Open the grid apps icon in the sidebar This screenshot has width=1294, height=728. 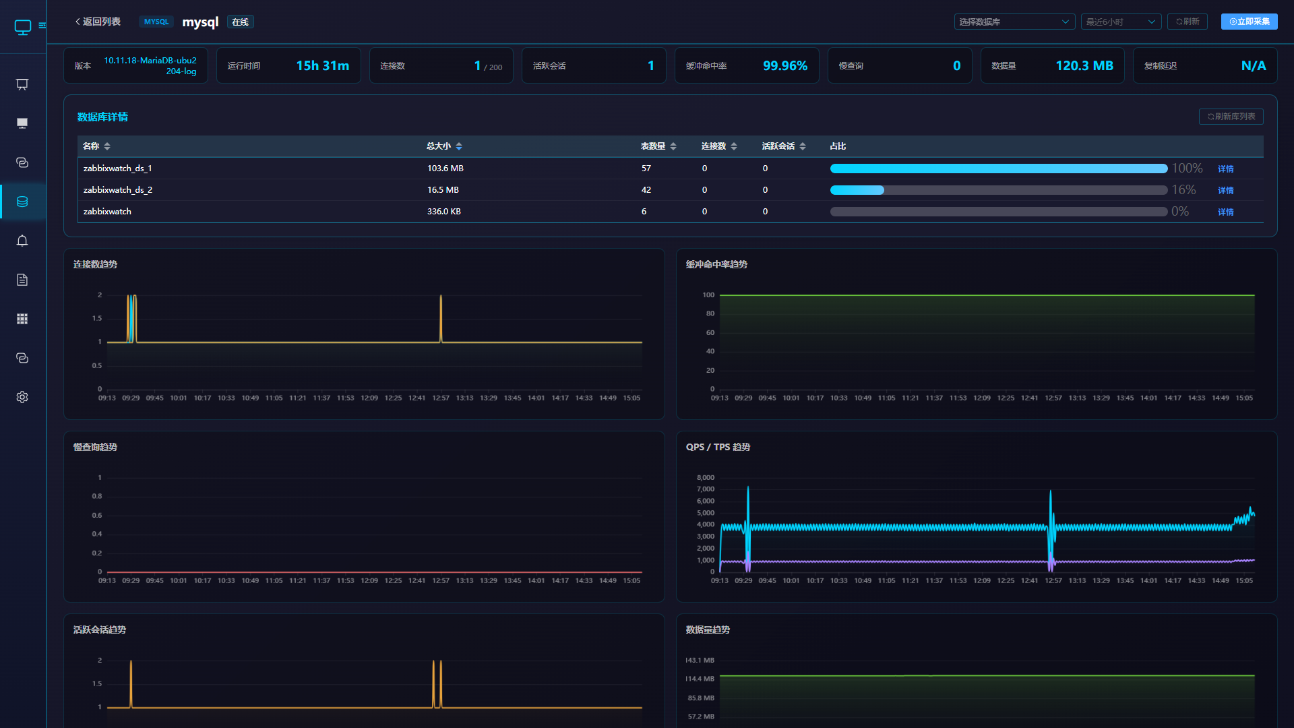22,319
